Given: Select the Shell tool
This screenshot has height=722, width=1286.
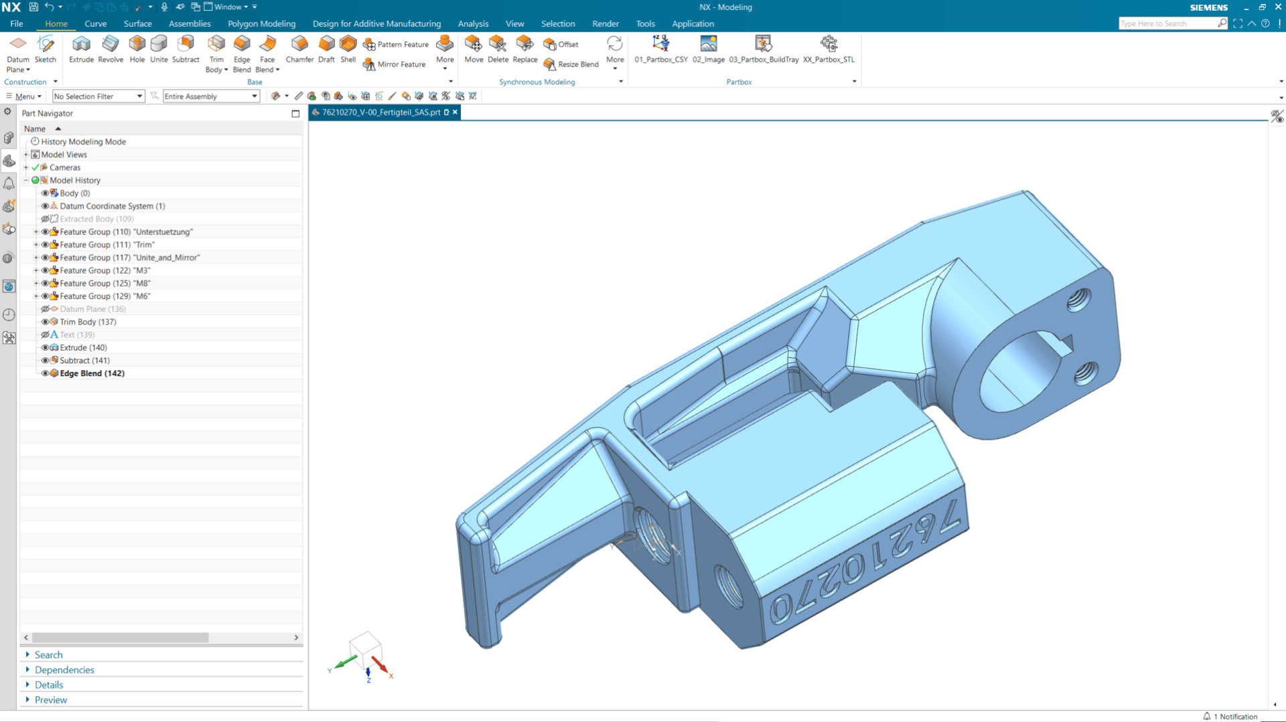Looking at the screenshot, I should coord(348,49).
